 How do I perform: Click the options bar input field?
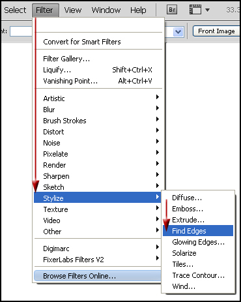21,31
